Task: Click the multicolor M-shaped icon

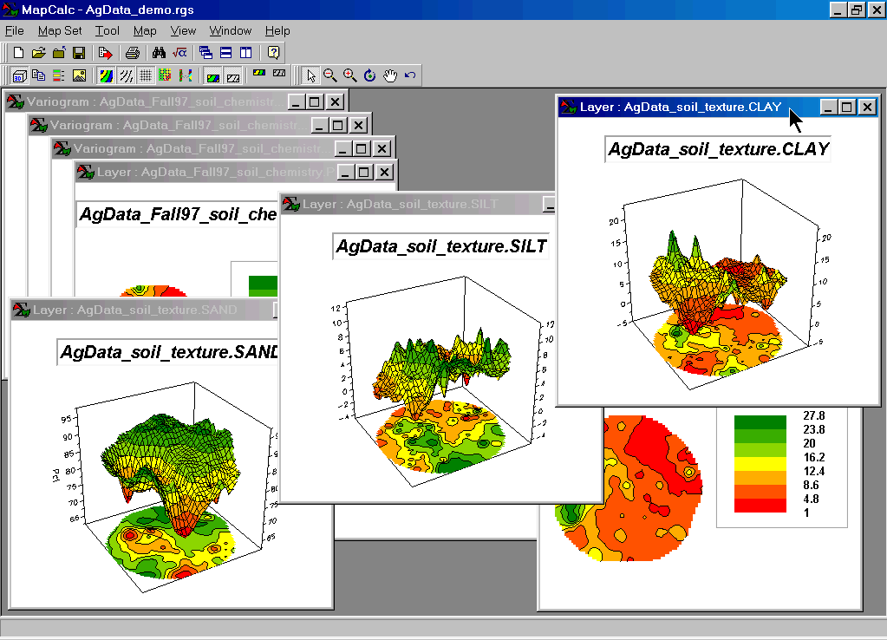Action: pos(186,75)
